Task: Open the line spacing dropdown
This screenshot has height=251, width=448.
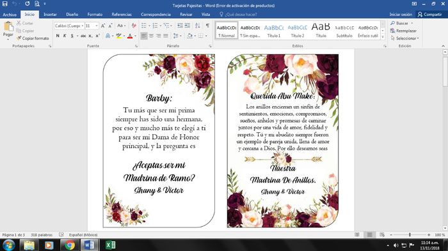Action: click(x=177, y=36)
